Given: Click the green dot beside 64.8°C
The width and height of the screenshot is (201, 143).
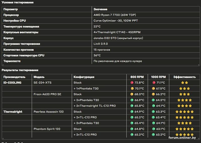Looking at the screenshot, I should click(x=132, y=129).
